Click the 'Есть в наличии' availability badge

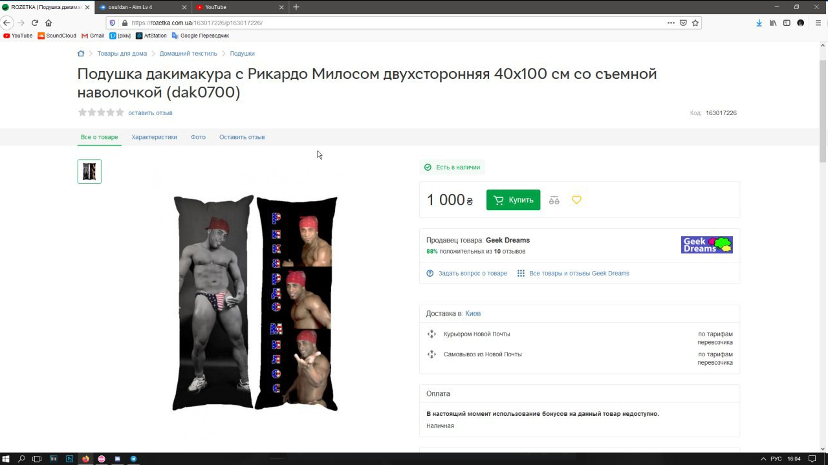click(x=452, y=168)
